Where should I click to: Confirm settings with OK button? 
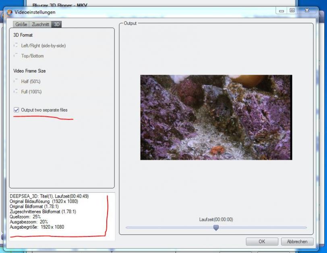point(262,242)
